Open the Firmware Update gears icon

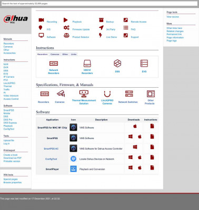[66, 28]
